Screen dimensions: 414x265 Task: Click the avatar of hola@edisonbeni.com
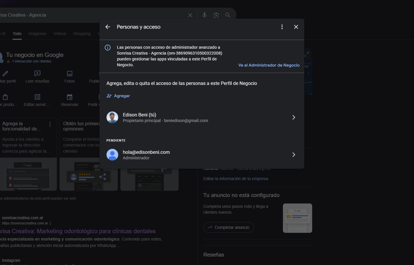pos(112,155)
